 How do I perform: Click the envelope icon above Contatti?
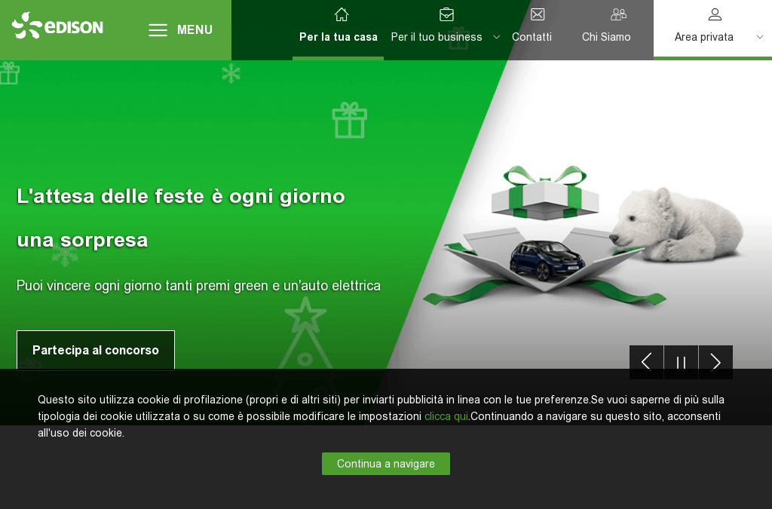point(538,15)
